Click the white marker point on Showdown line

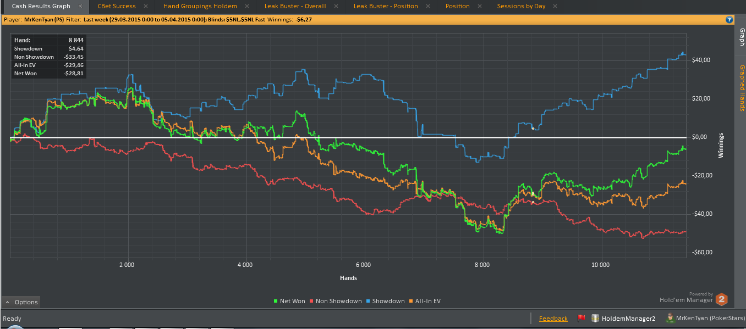[533, 129]
